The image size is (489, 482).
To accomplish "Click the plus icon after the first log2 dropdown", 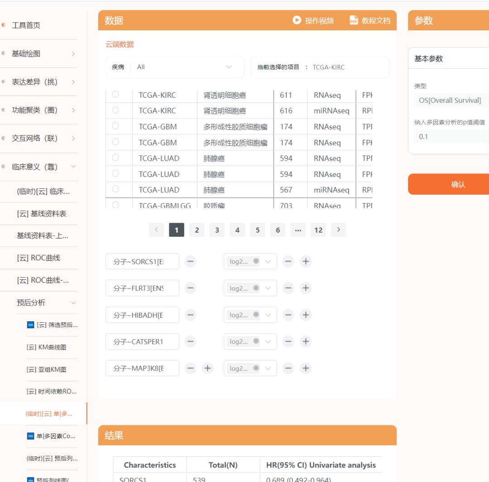I will coord(306,261).
